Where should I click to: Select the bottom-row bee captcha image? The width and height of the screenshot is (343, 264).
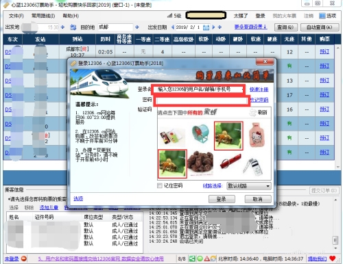coord(172,163)
